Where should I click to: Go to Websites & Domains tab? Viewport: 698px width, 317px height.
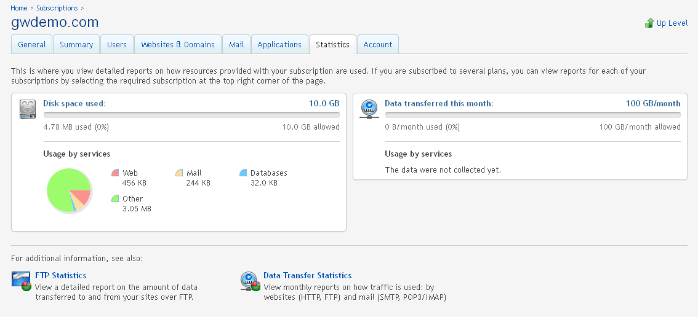tap(178, 45)
